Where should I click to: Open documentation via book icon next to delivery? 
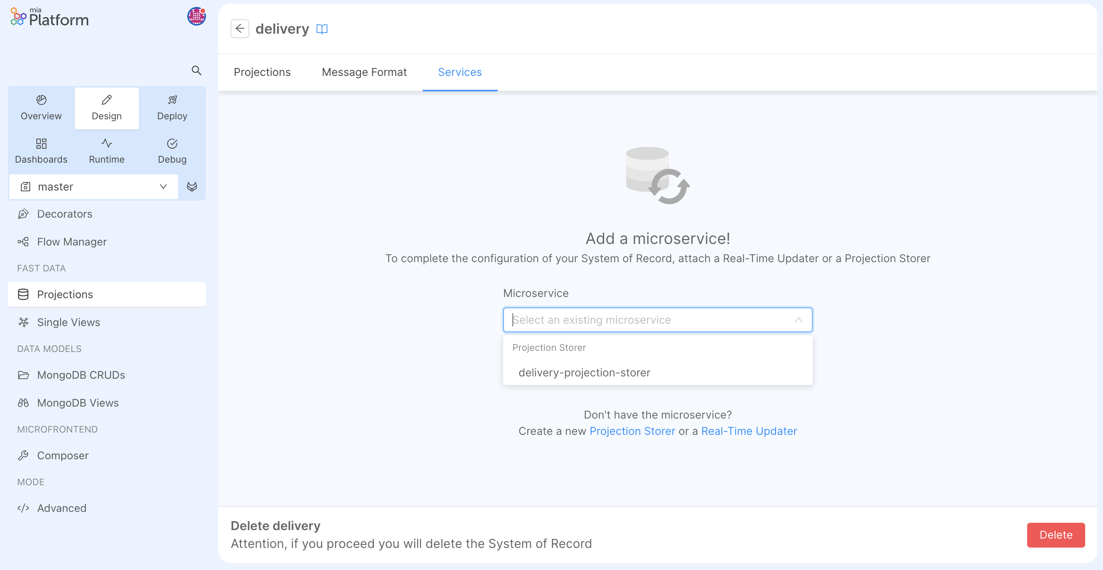pyautogui.click(x=322, y=29)
